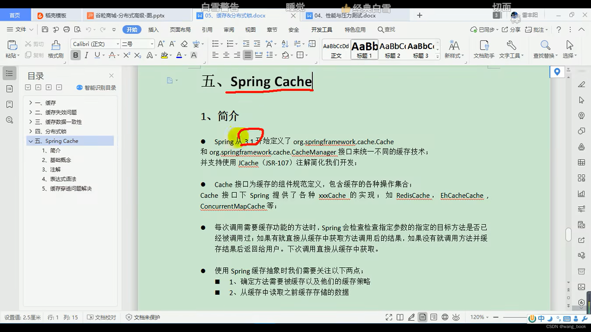Click the Print icon in quick access bar

pyautogui.click(x=66, y=30)
